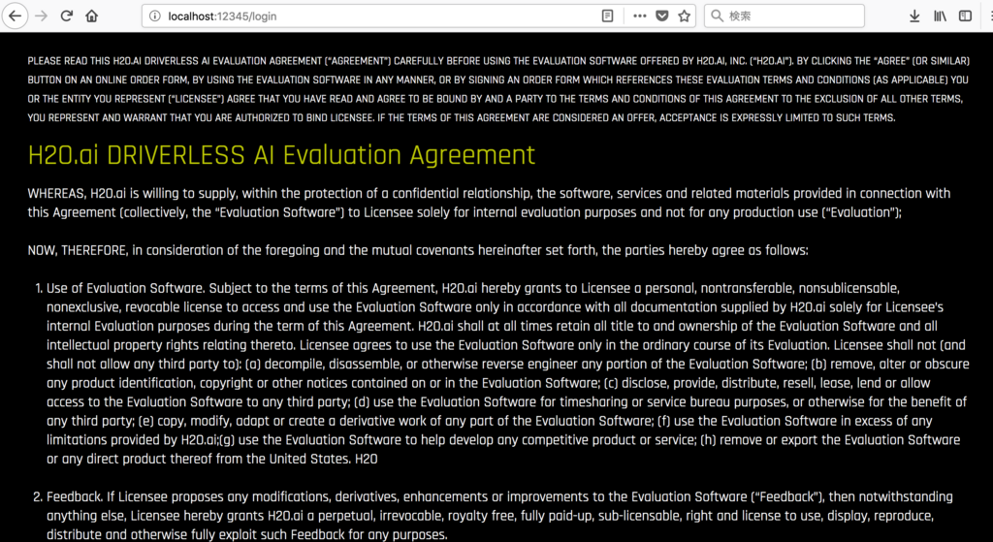The width and height of the screenshot is (993, 542).
Task: Toggle the sidebar icon
Action: [x=965, y=16]
